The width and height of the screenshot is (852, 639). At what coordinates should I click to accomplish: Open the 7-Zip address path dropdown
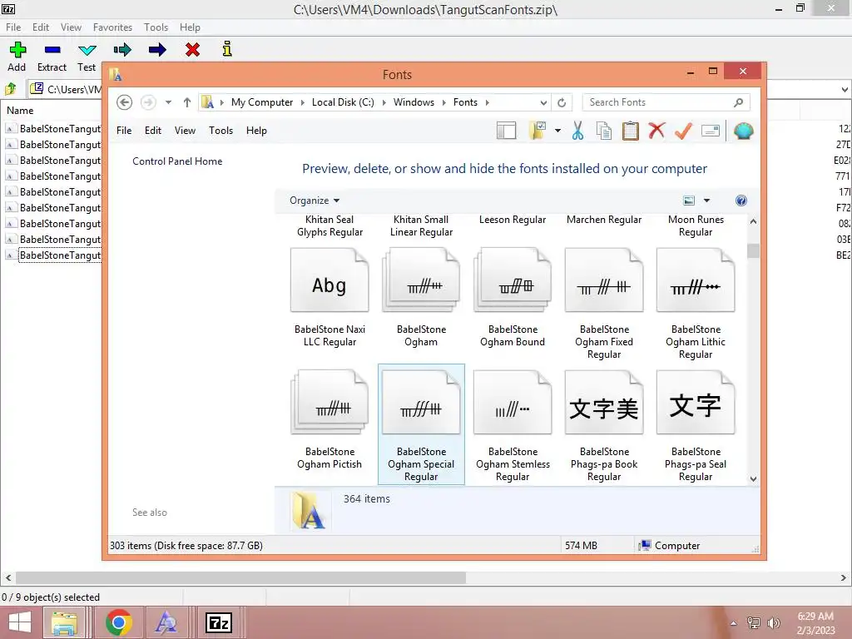844,89
